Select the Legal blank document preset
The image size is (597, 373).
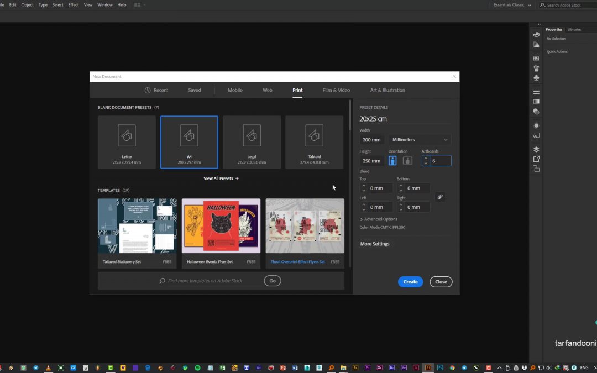pyautogui.click(x=252, y=142)
